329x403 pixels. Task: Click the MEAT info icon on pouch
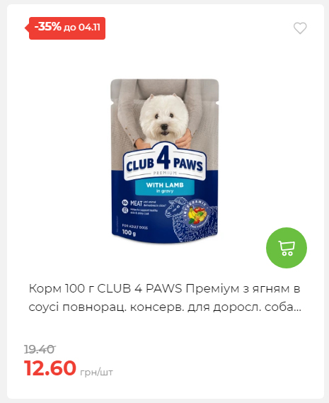pyautogui.click(x=125, y=203)
